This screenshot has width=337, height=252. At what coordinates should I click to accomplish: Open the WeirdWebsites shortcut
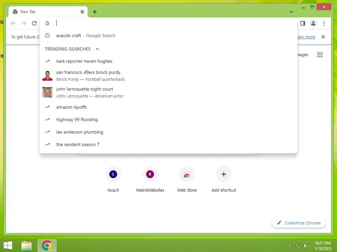pyautogui.click(x=150, y=179)
